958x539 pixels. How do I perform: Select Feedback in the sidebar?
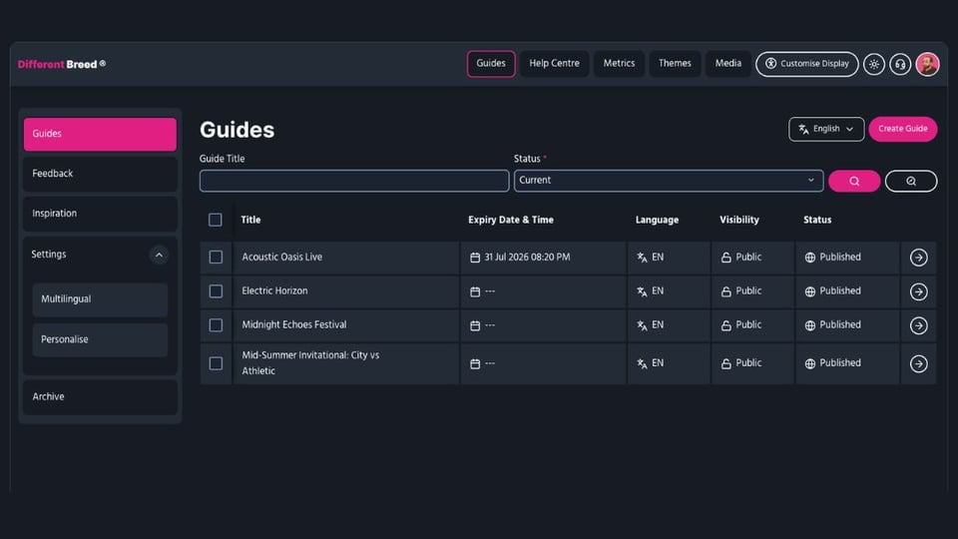[x=100, y=174]
